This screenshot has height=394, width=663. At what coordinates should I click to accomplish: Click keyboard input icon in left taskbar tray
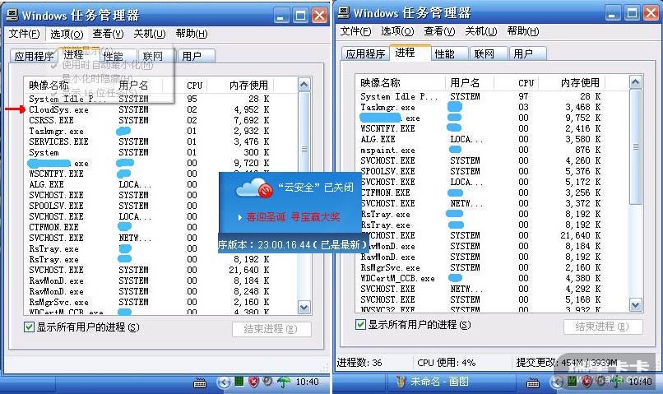coord(200,383)
